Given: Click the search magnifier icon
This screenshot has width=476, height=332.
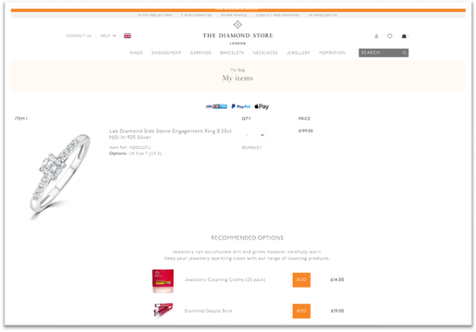Looking at the screenshot, I should (x=404, y=53).
